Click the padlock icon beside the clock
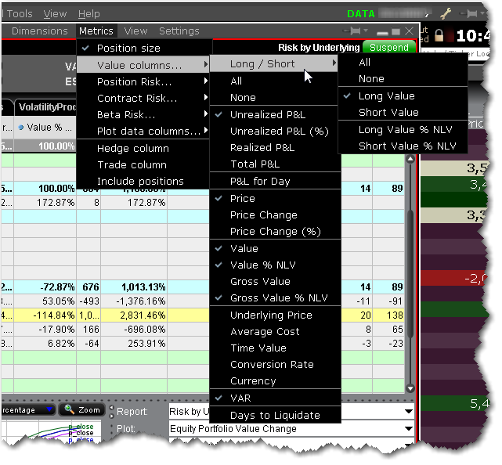The height and width of the screenshot is (465, 502). (x=439, y=36)
